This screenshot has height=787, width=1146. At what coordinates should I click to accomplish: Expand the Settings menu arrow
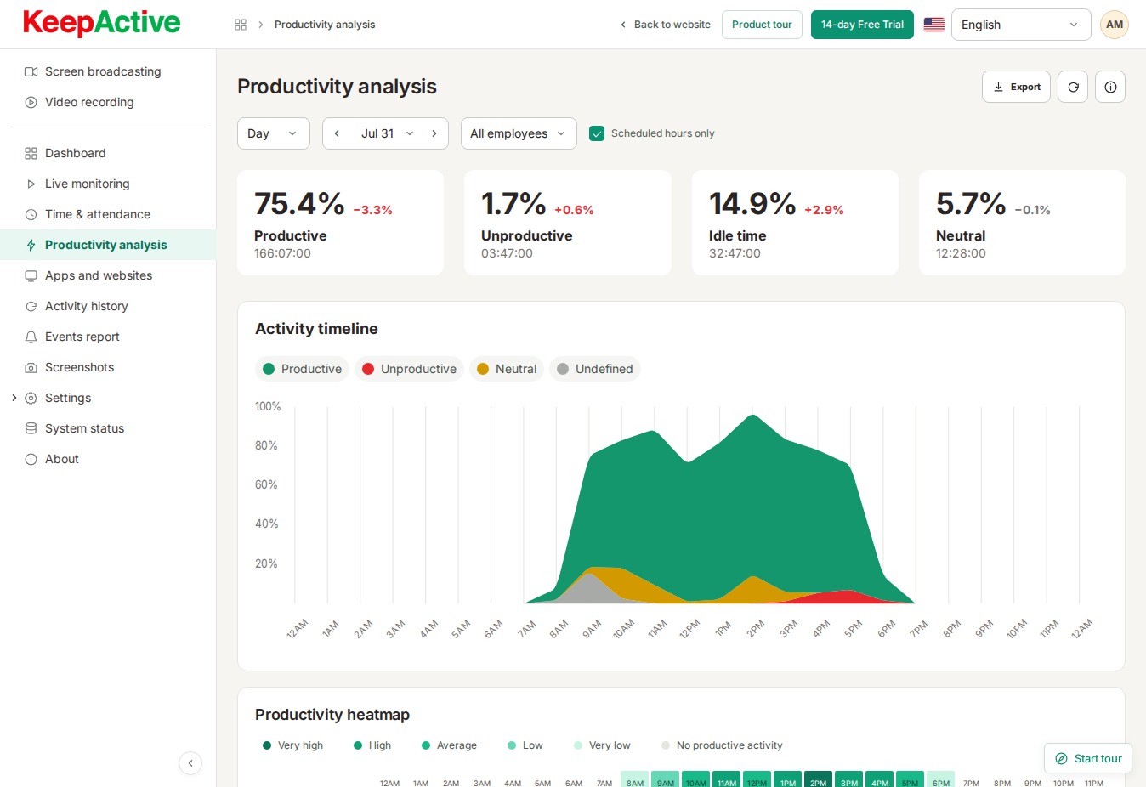(x=14, y=398)
